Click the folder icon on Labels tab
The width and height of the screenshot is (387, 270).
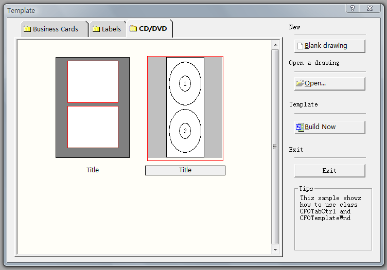click(96, 29)
